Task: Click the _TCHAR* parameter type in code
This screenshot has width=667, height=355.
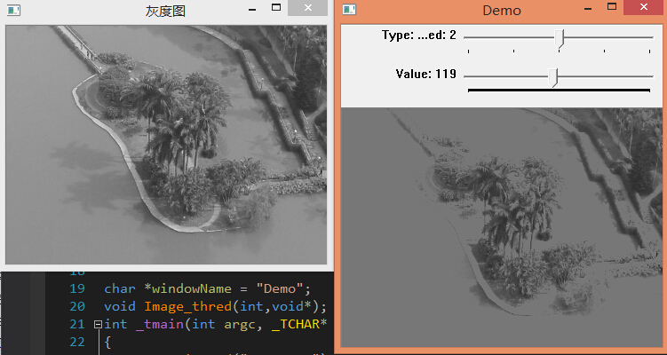Action: click(299, 325)
